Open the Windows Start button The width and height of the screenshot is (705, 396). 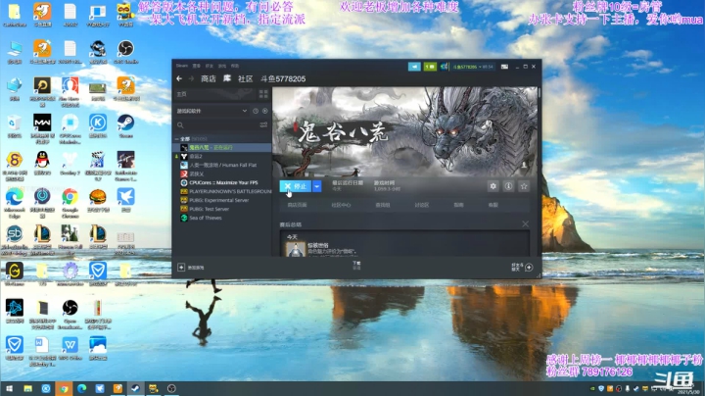9,388
